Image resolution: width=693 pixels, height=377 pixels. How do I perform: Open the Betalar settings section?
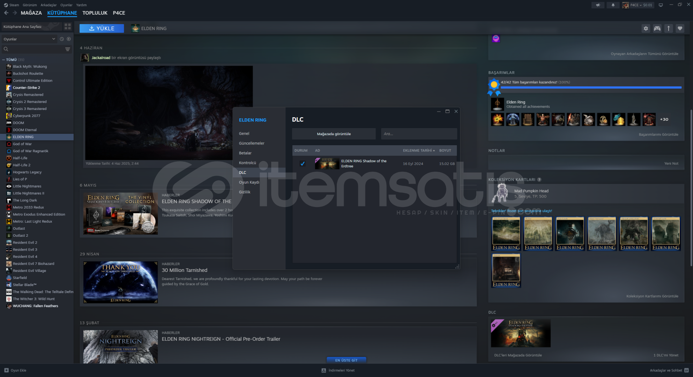(245, 153)
